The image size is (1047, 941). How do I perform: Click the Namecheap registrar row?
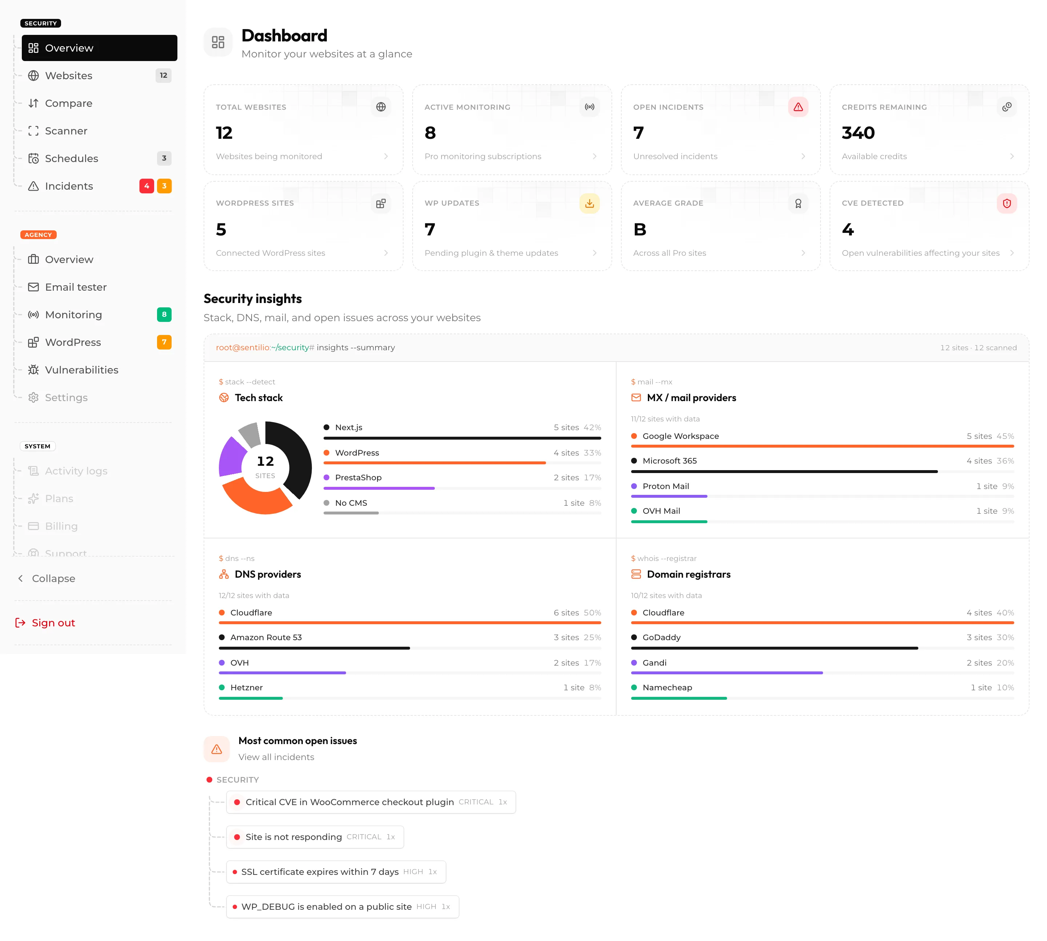pos(822,692)
